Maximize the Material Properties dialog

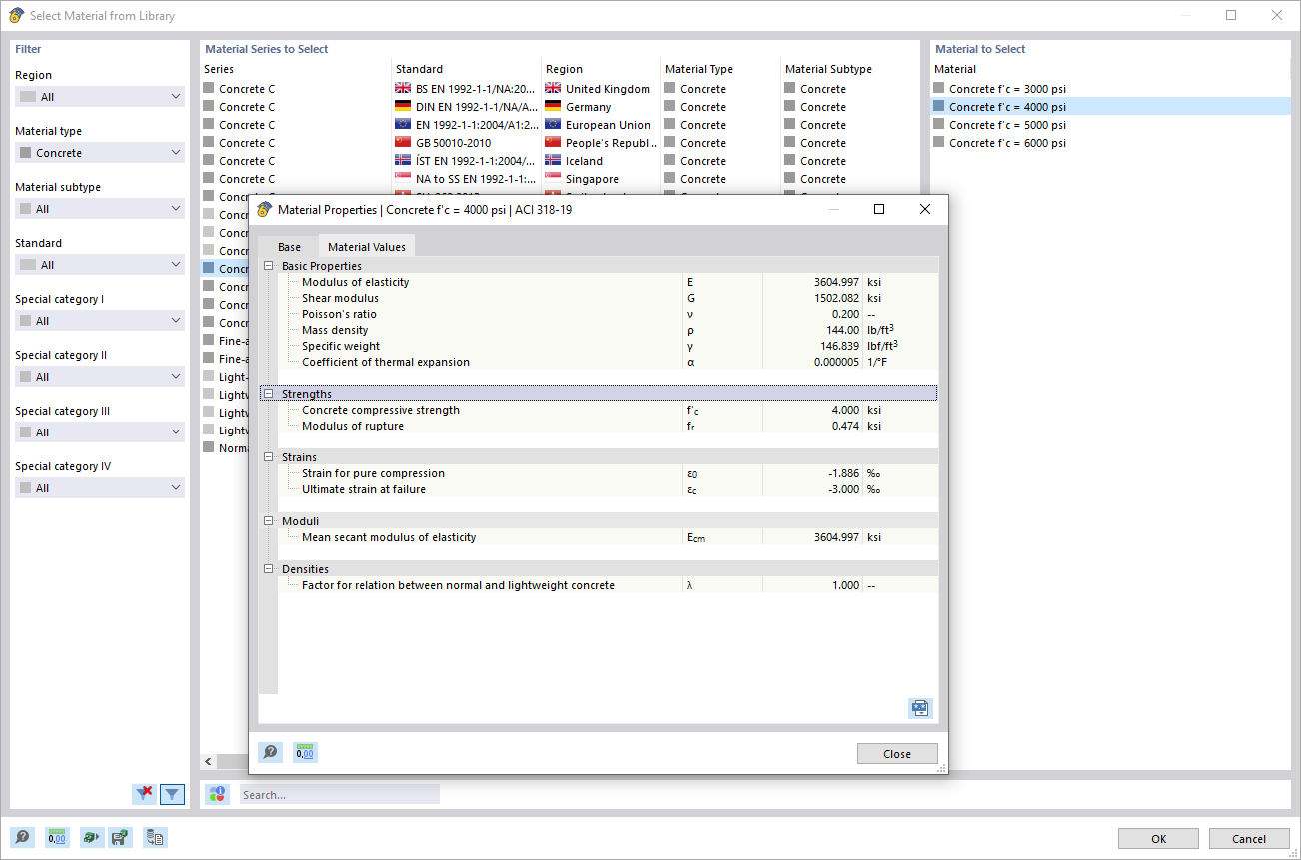[879, 209]
